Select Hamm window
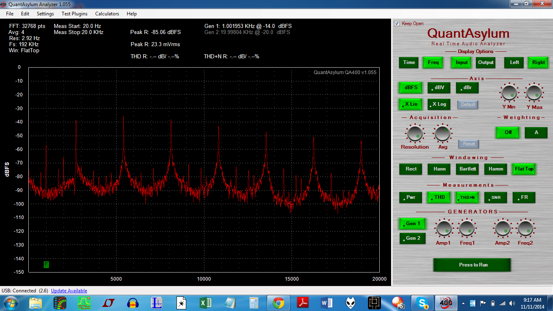Image resolution: width=553 pixels, height=311 pixels. (x=496, y=169)
